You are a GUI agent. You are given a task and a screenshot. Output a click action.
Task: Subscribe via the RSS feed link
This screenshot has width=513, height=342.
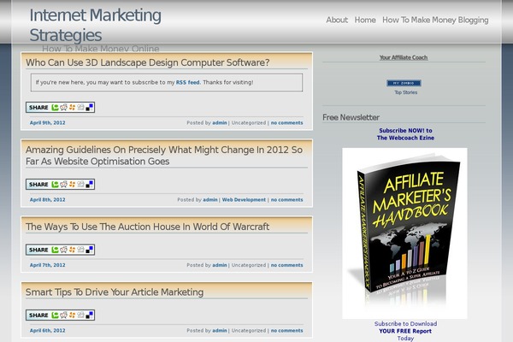coord(188,82)
